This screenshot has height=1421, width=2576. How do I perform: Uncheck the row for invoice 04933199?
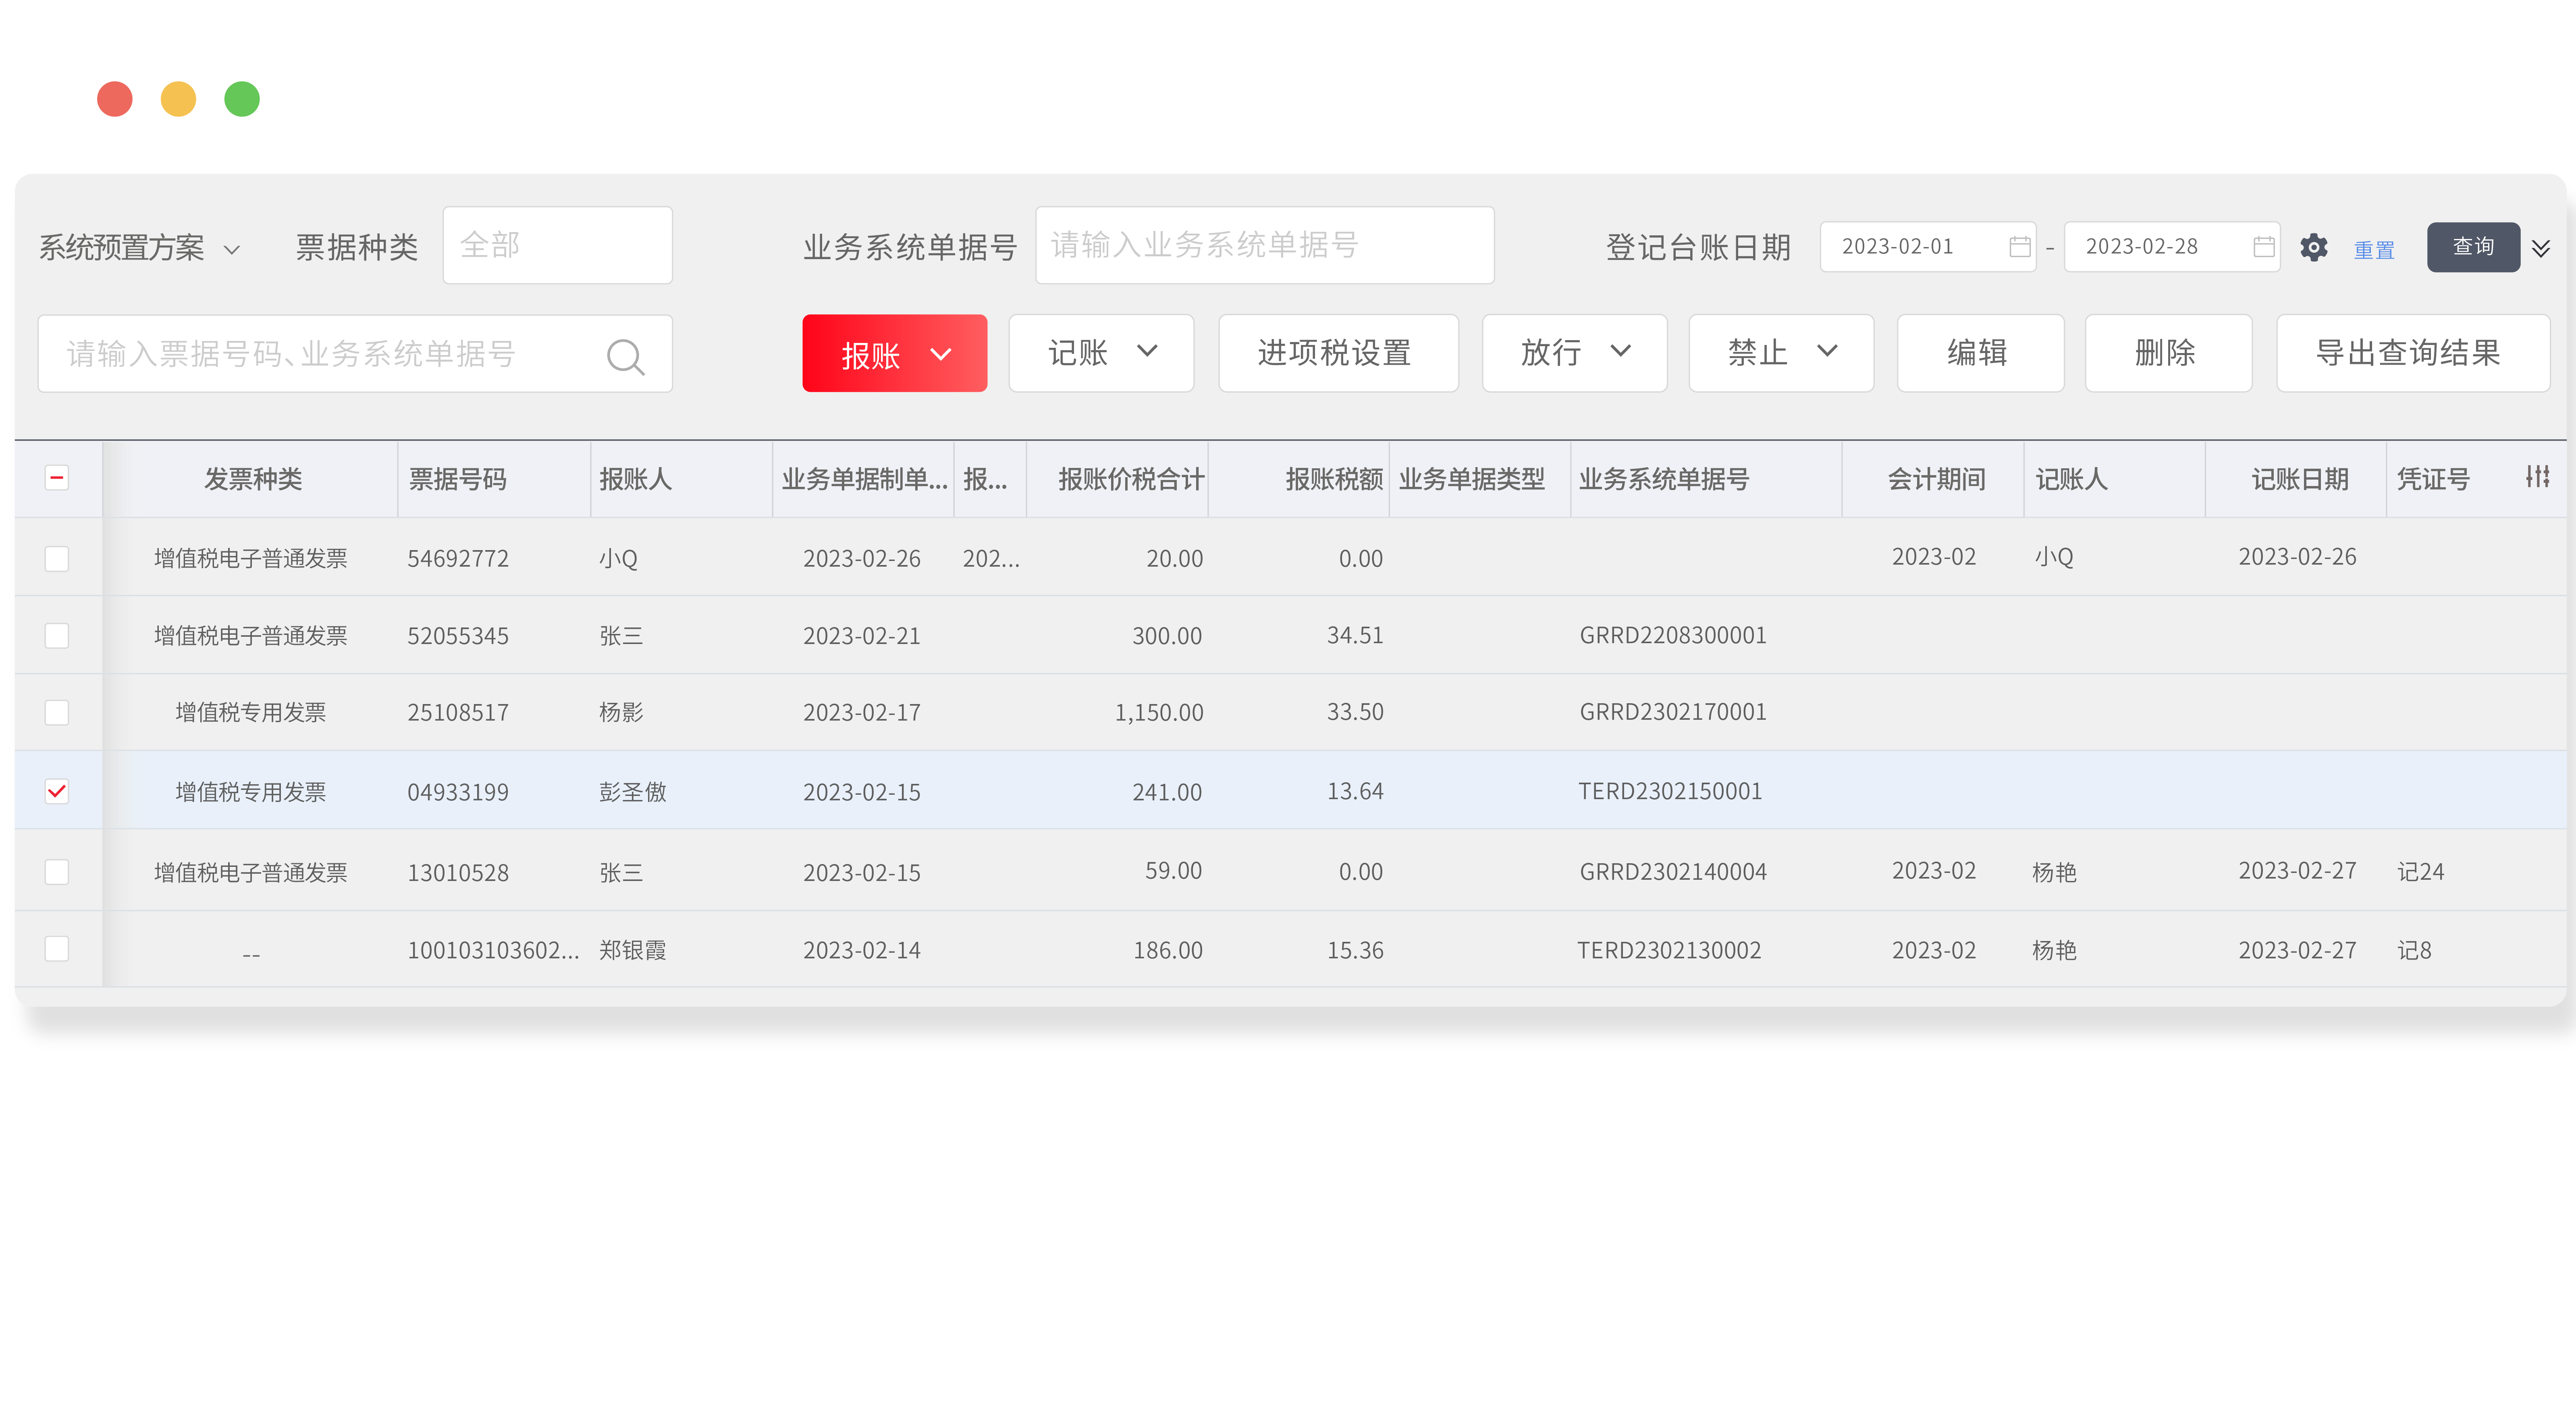pos(57,792)
